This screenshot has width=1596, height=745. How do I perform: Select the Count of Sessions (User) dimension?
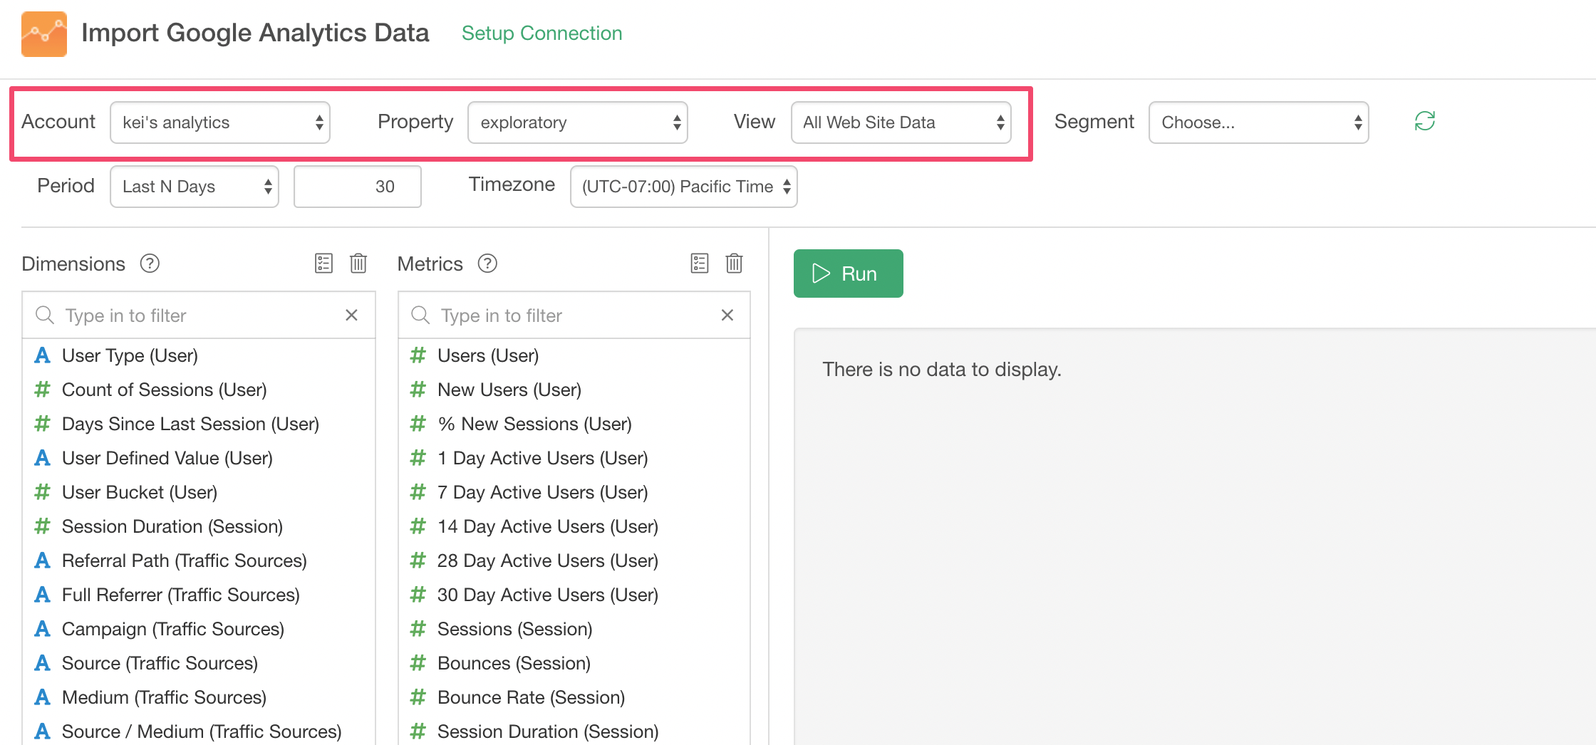199,390
